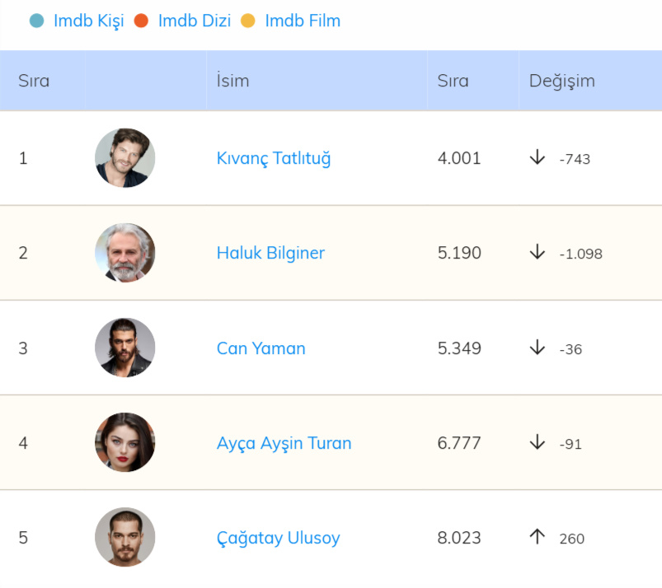Click Ayça Ayşin Turan's avatar photo

click(x=124, y=442)
